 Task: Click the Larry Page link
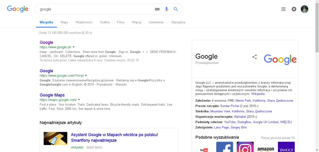coord(222,127)
